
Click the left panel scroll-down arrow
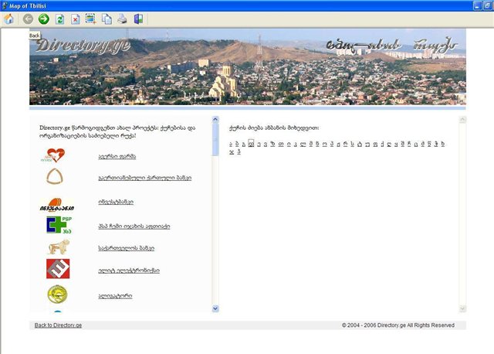click(x=215, y=308)
